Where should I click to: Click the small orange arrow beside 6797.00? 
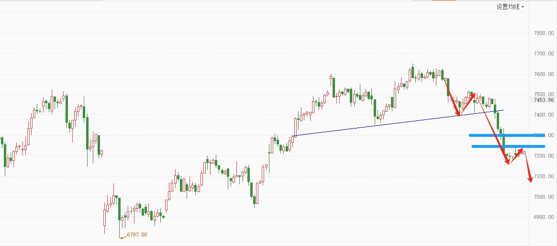(123, 237)
